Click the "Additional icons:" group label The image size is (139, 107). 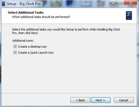23,41
